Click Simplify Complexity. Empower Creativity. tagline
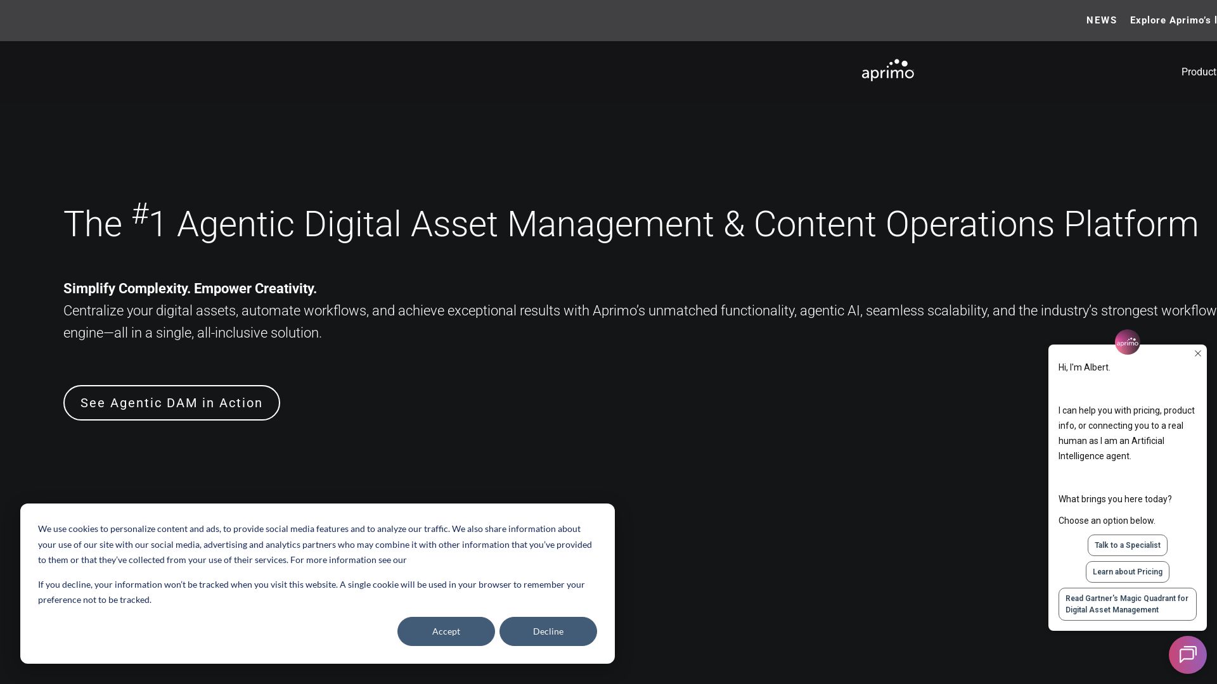This screenshot has height=684, width=1217. click(190, 289)
